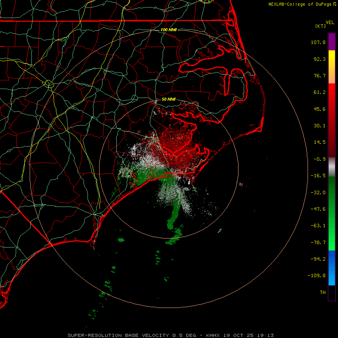Click the 45.6 velocity scale value

320,109
